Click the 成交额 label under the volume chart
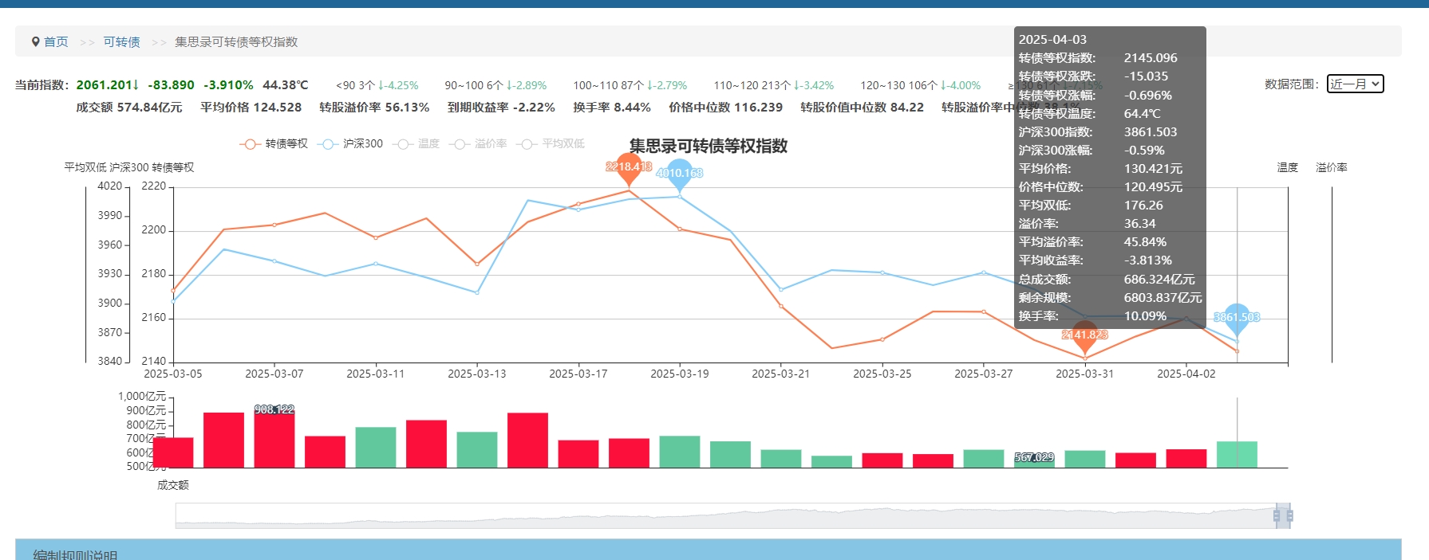Screen dimensions: 1429x560 click(173, 484)
